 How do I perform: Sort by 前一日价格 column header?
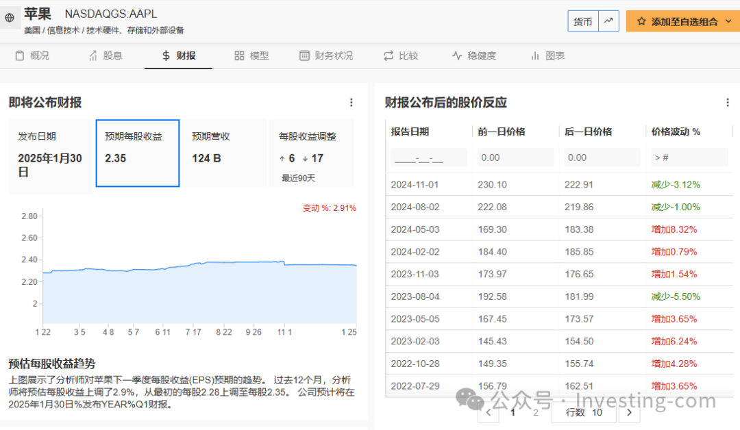point(501,131)
